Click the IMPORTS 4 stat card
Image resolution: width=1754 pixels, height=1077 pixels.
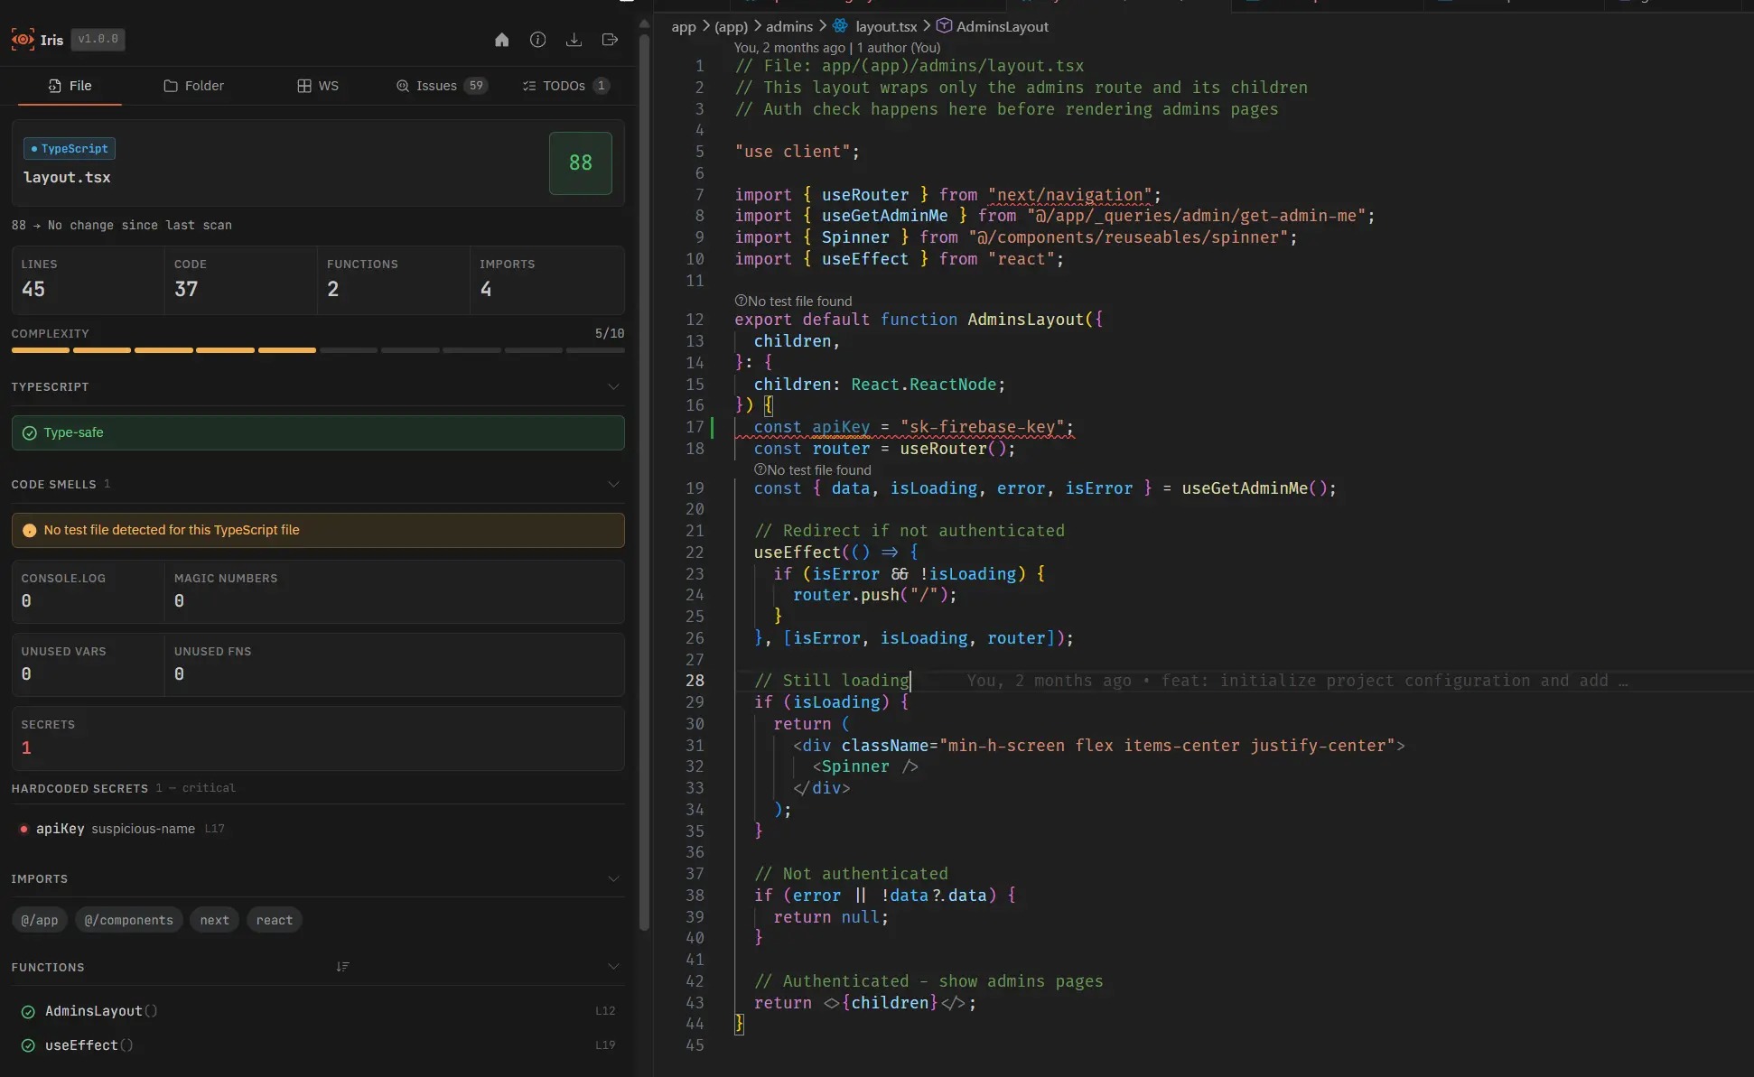click(x=547, y=280)
